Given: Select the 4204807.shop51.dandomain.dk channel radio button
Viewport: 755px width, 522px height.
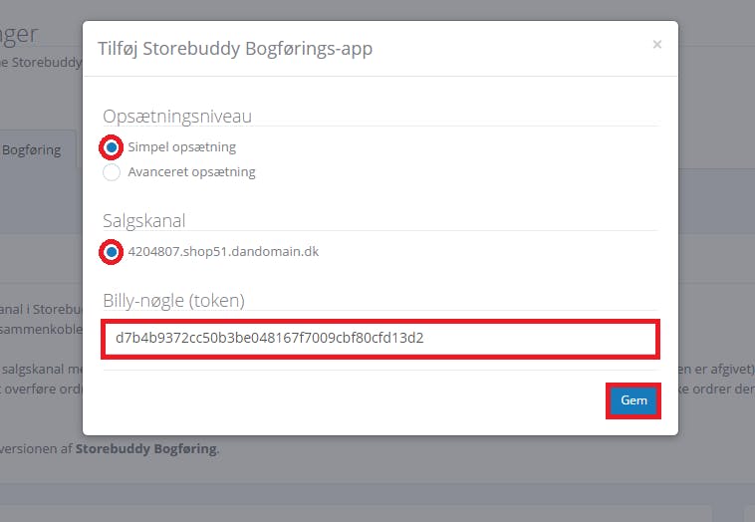Looking at the screenshot, I should [x=112, y=252].
